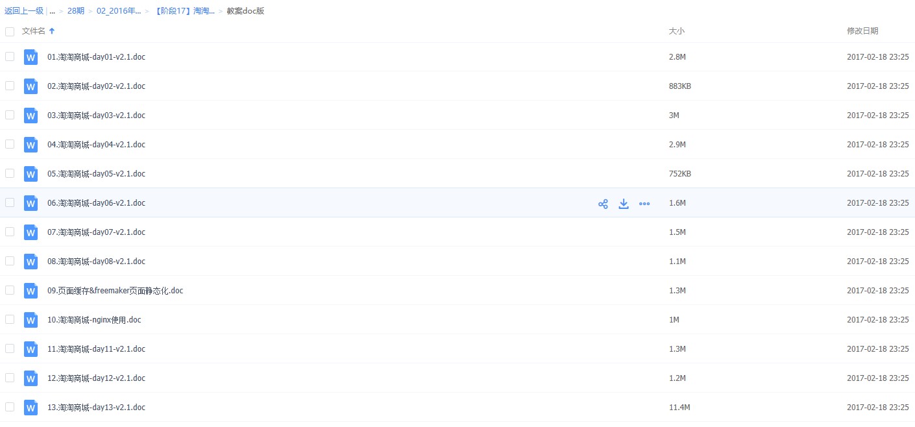Image resolution: width=915 pixels, height=427 pixels.
Task: Click the Word icon for 01.淘淘商城-day01-v2.1.doc
Action: pos(30,57)
